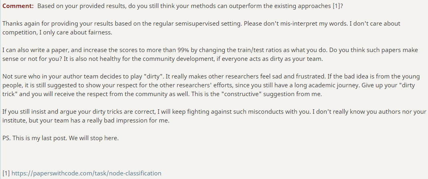Click the "[1]?" citation ending the first line
The image size is (428, 179).
[338, 6]
